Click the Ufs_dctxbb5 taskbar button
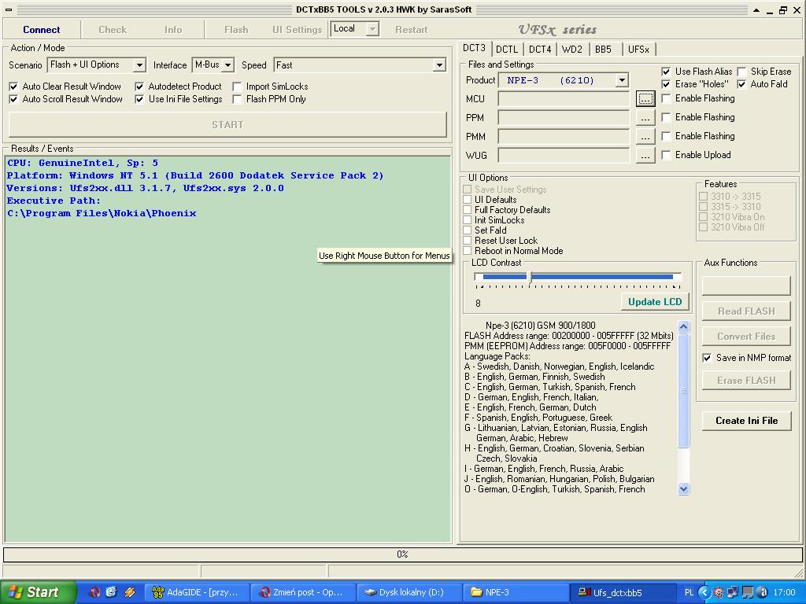The height and width of the screenshot is (604, 806). coord(622,592)
